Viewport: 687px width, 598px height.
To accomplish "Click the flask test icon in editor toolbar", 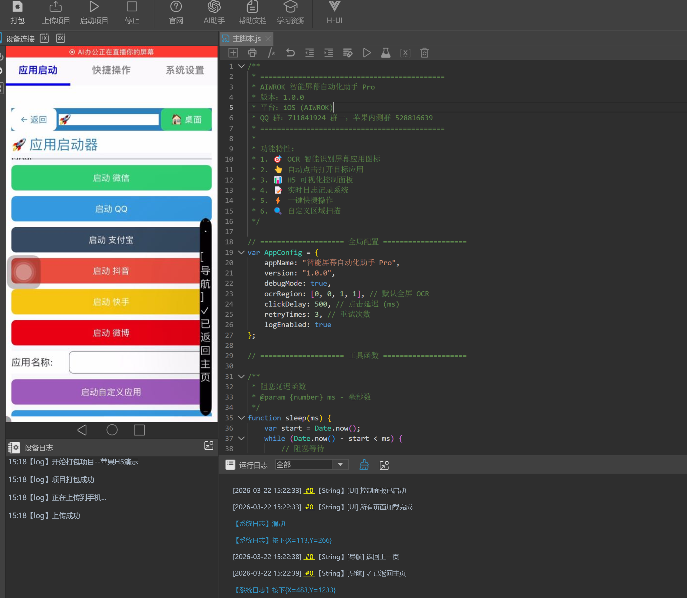I will click(386, 53).
